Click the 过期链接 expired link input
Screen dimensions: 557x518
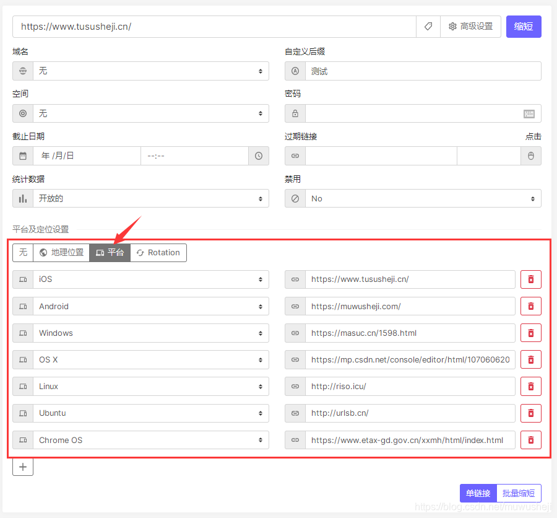click(x=381, y=156)
